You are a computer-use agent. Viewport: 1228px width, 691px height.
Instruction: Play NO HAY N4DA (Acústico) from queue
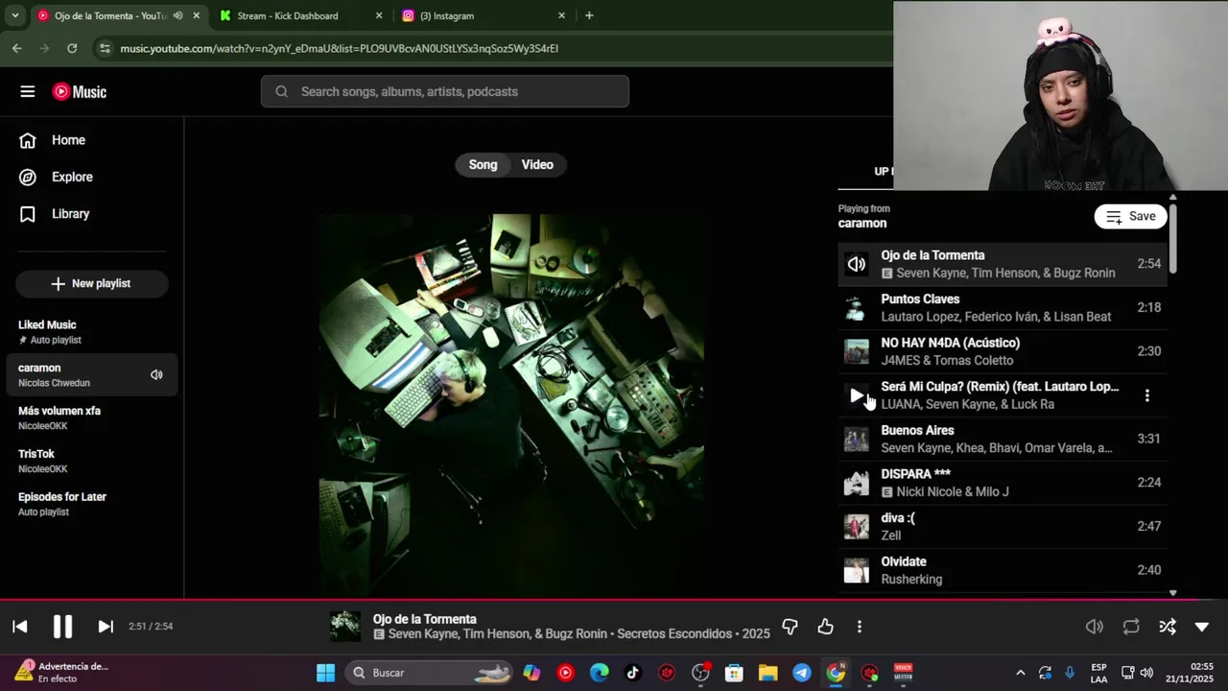point(1003,351)
